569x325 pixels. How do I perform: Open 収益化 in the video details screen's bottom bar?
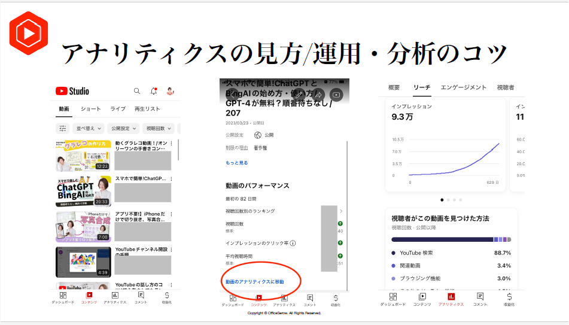click(336, 300)
